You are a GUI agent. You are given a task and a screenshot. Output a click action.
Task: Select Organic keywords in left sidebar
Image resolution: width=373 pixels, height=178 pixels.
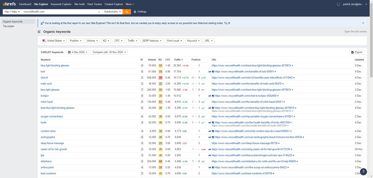coord(18,22)
